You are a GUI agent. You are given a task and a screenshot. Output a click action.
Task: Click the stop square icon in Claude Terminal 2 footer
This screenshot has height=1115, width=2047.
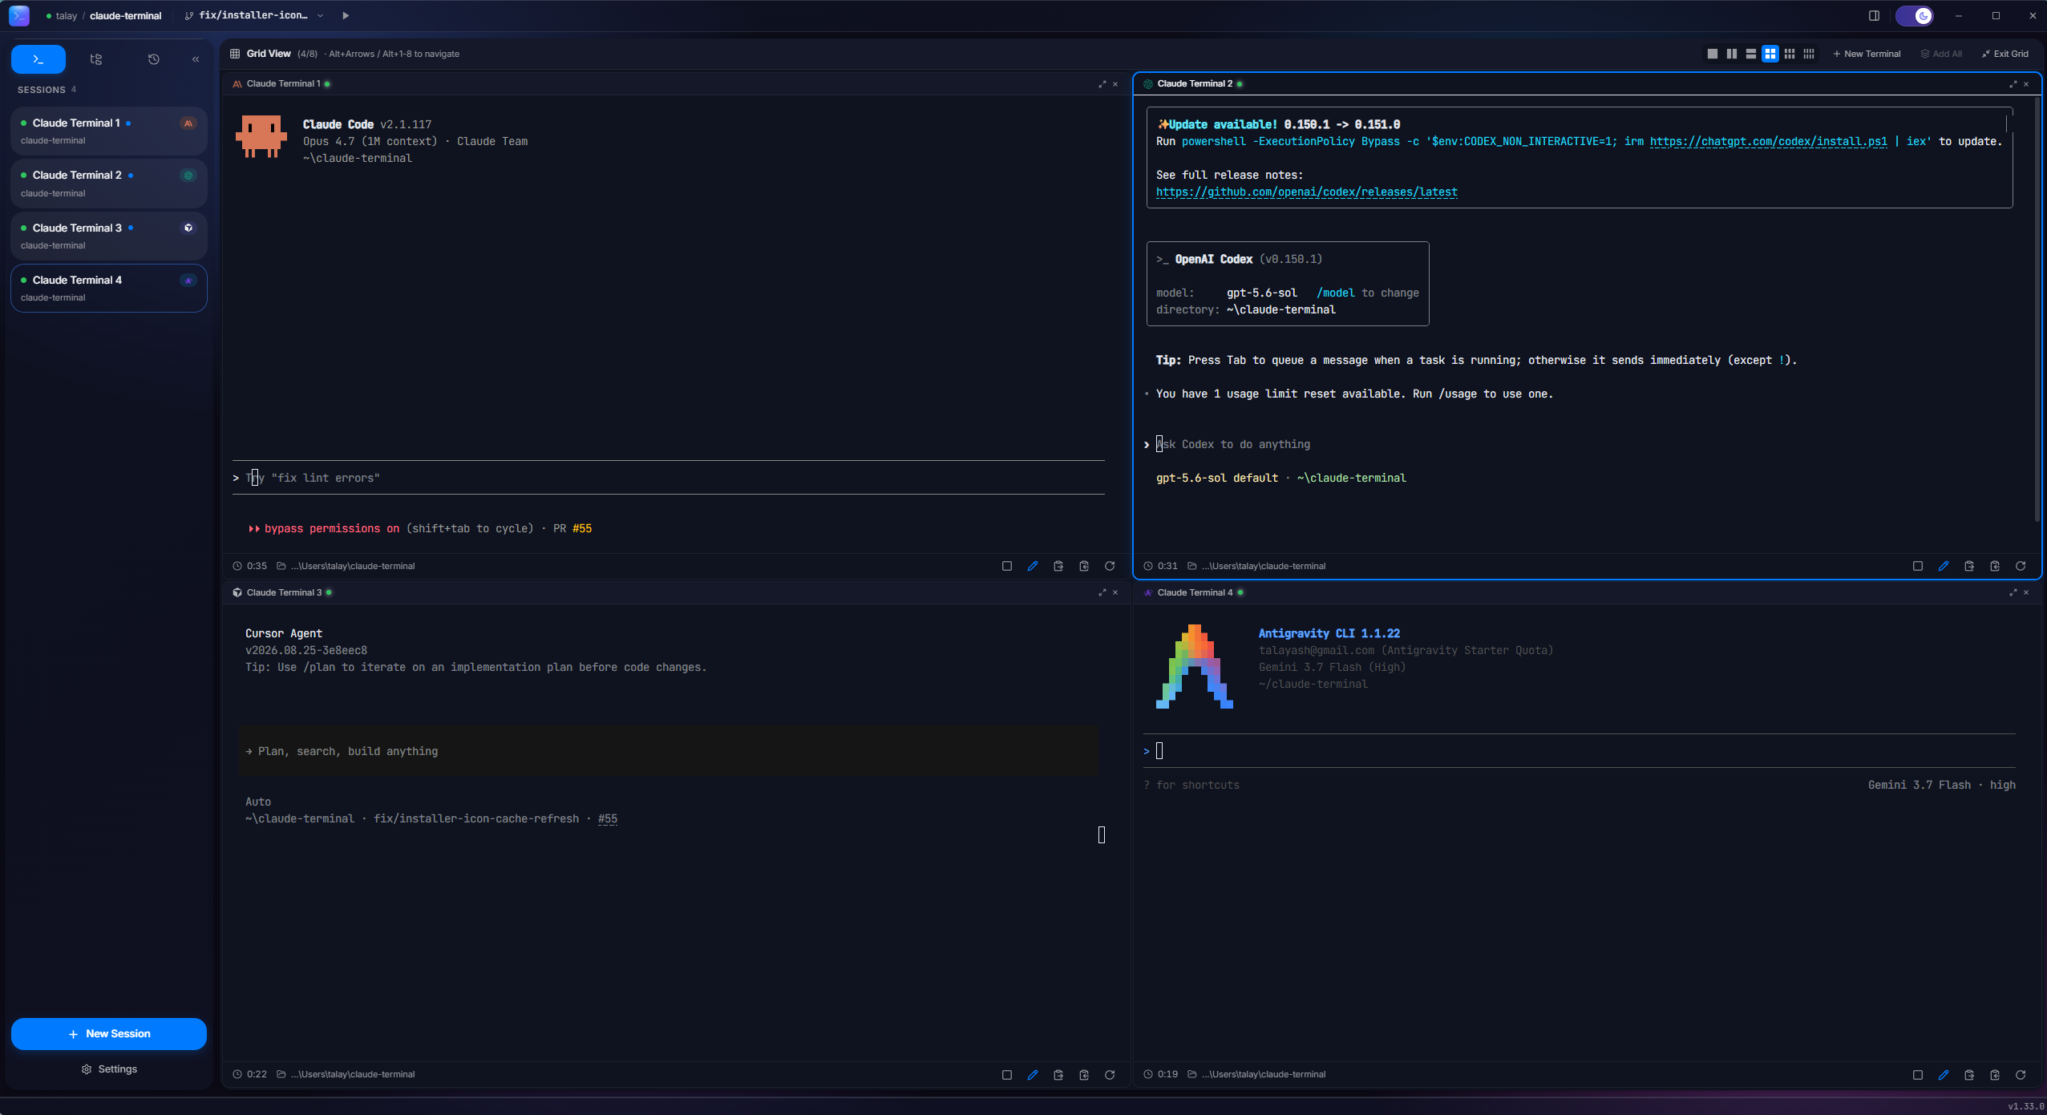[x=1918, y=566]
